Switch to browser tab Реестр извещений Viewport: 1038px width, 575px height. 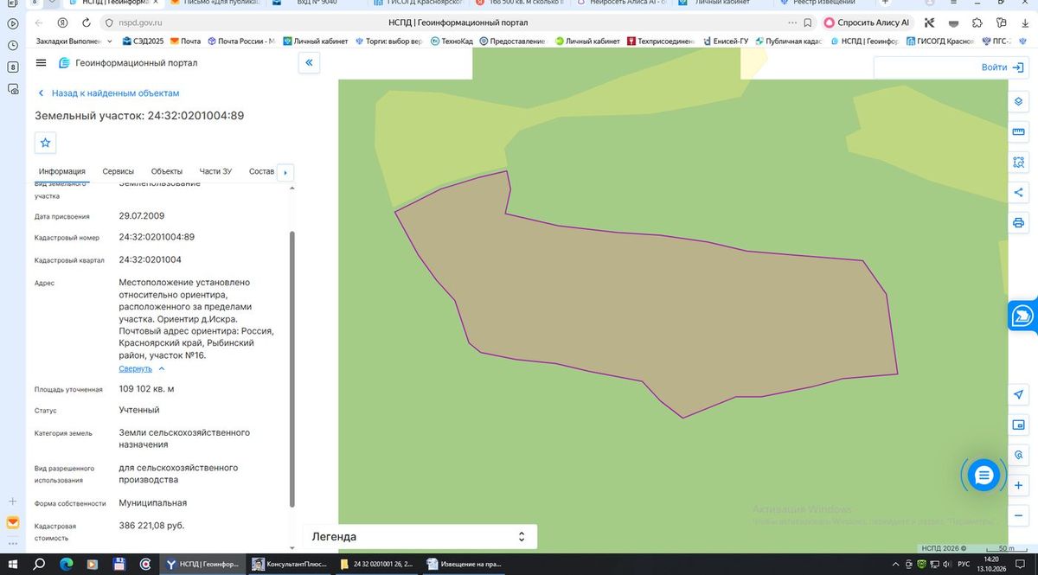pyautogui.click(x=818, y=3)
